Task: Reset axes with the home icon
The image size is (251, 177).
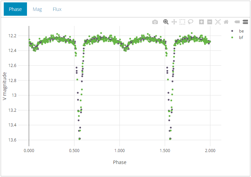Action: 226,22
